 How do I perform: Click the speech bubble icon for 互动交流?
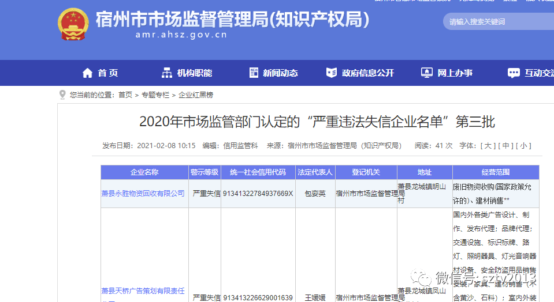pyautogui.click(x=514, y=73)
